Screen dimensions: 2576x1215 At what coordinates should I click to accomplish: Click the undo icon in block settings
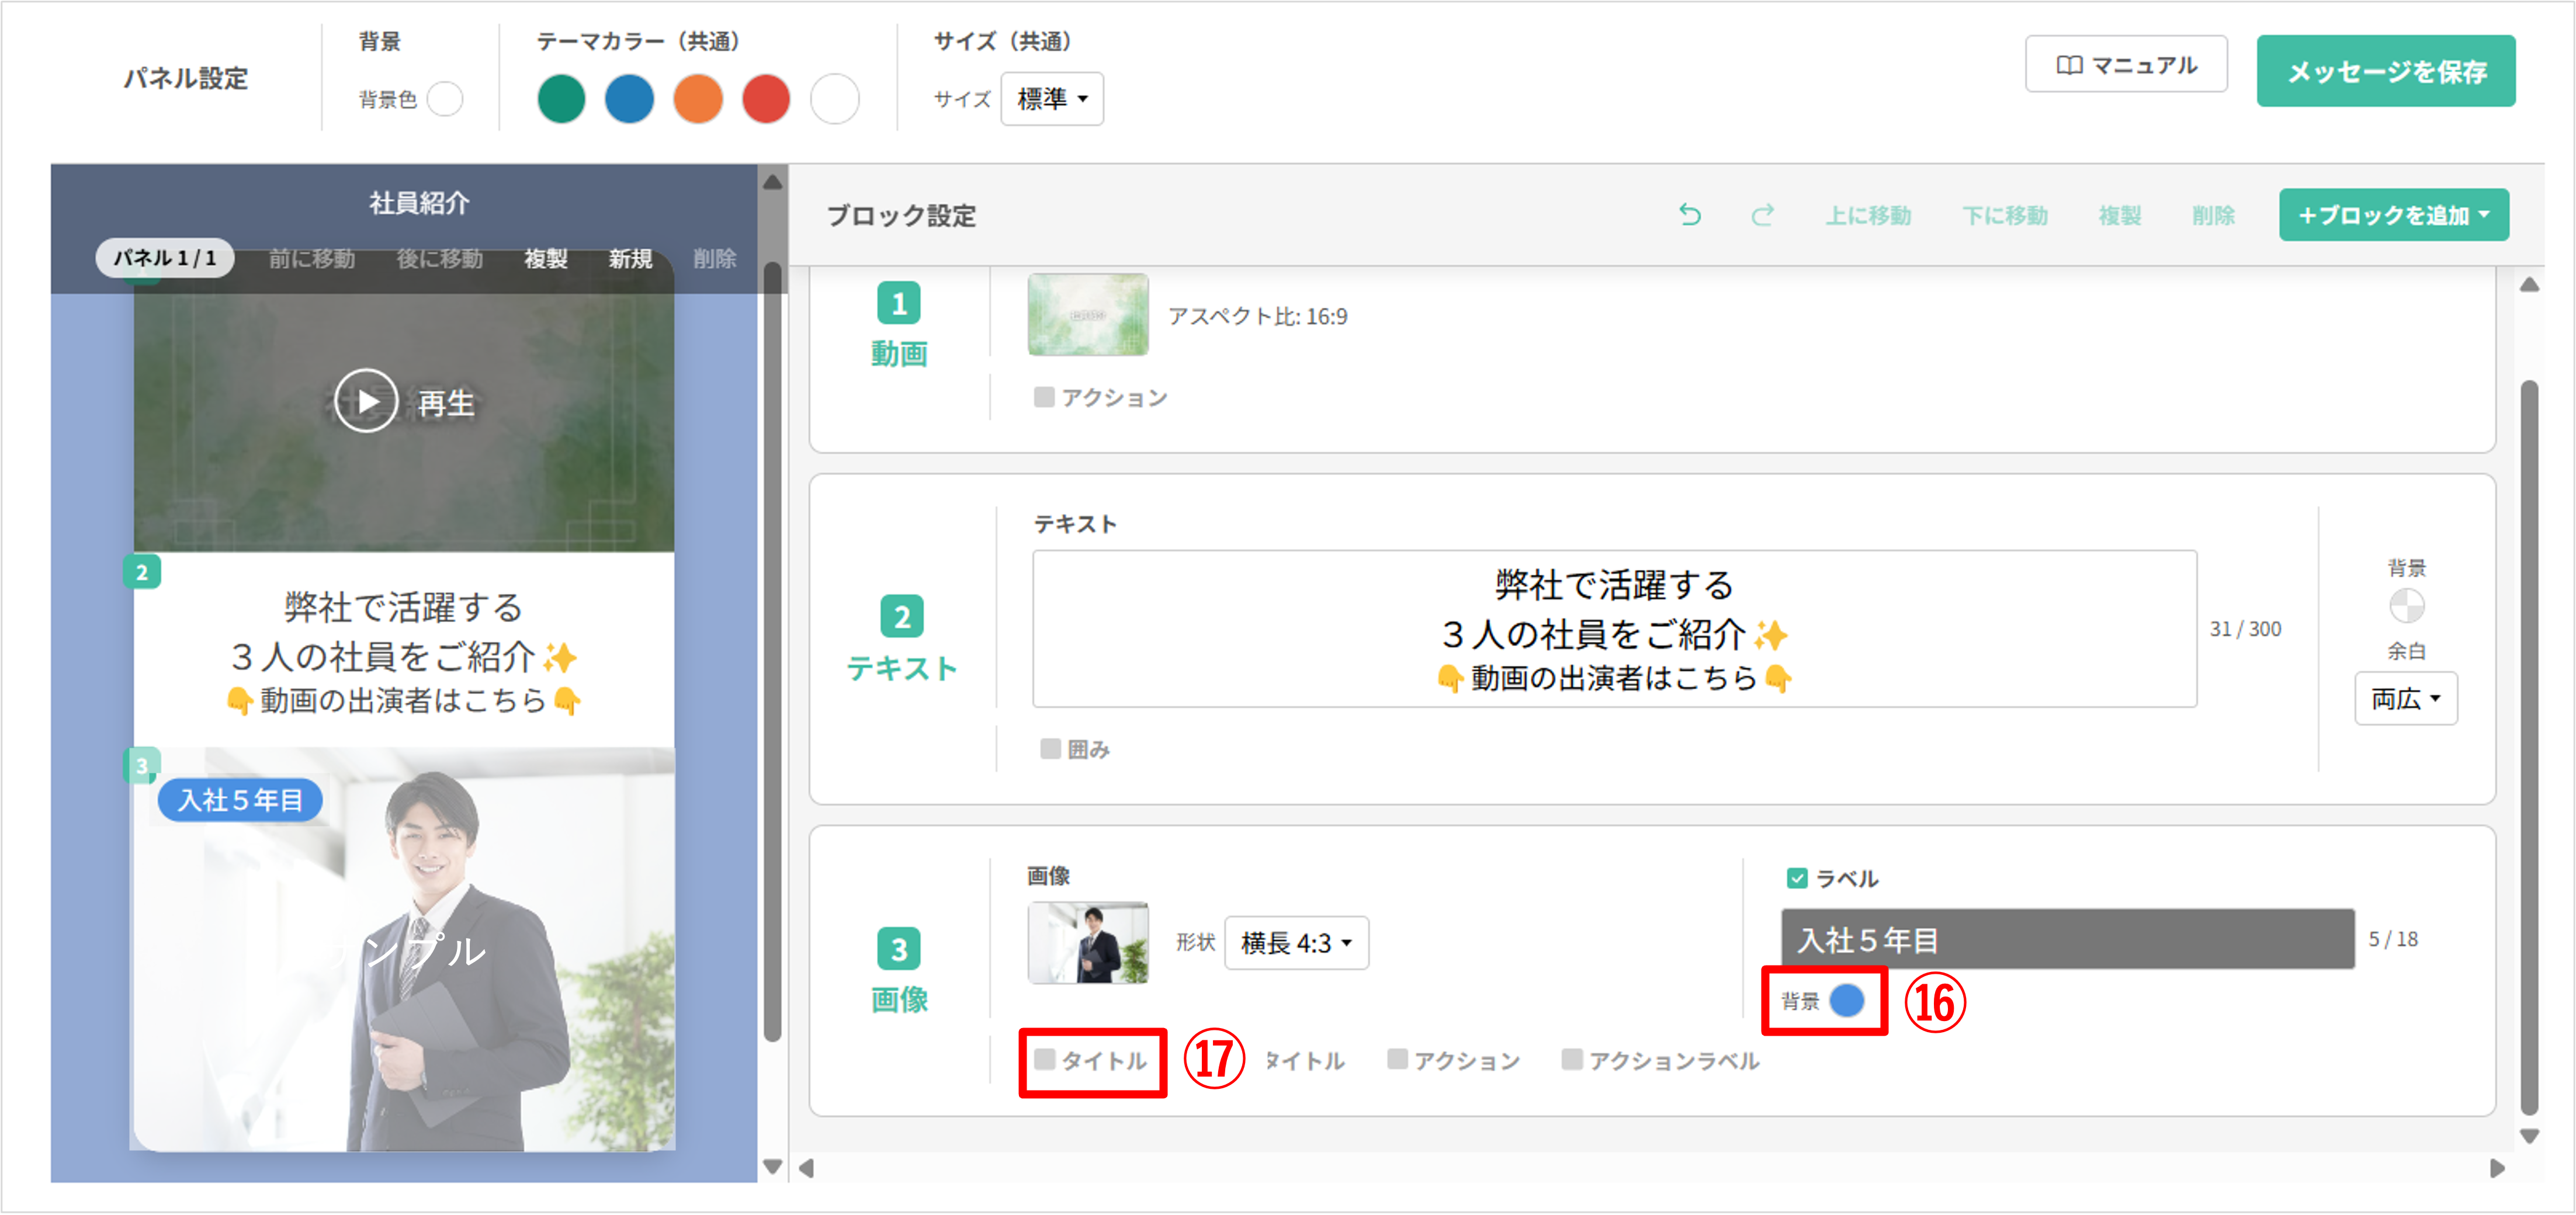click(1691, 214)
